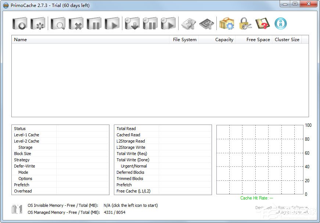The image size is (320, 223).
Task: Click the play icon with clock badge
Action: [168, 24]
